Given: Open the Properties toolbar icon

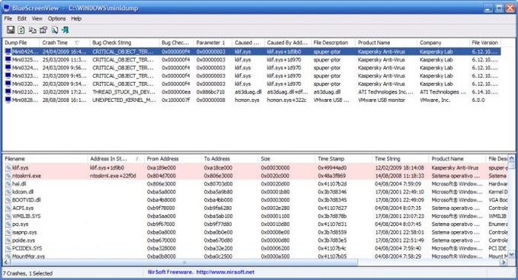Looking at the screenshot, I should tap(43, 30).
